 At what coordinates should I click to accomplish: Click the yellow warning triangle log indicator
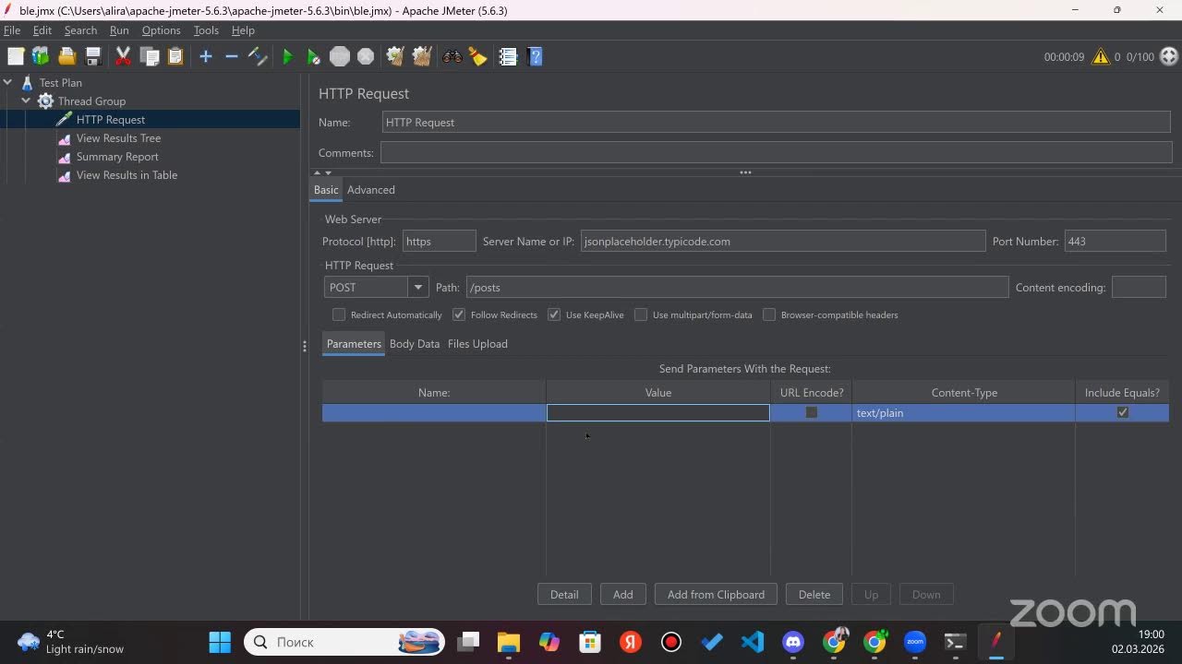click(x=1101, y=56)
